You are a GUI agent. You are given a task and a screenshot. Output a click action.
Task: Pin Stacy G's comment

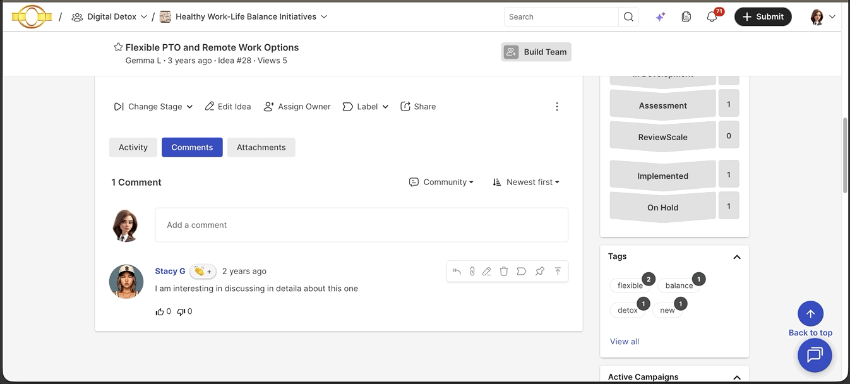click(x=540, y=272)
